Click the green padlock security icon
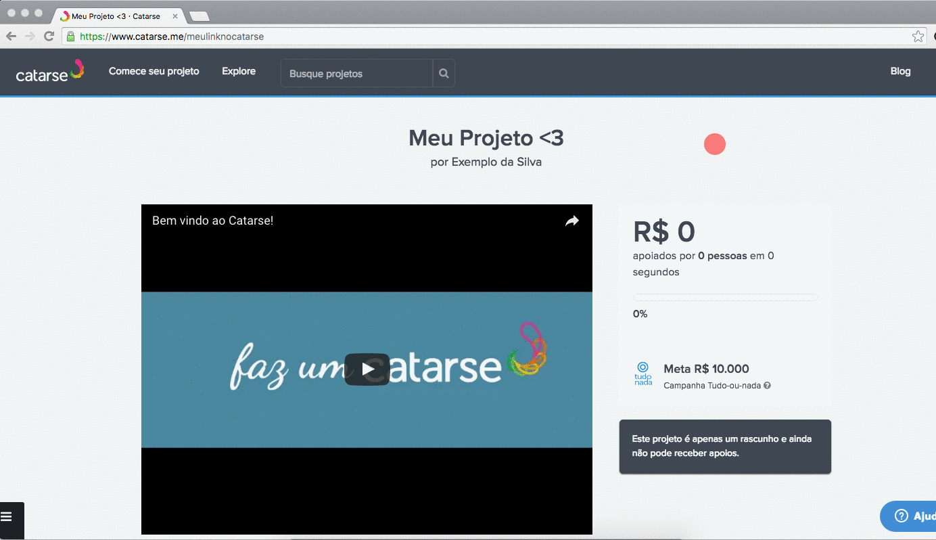 70,37
